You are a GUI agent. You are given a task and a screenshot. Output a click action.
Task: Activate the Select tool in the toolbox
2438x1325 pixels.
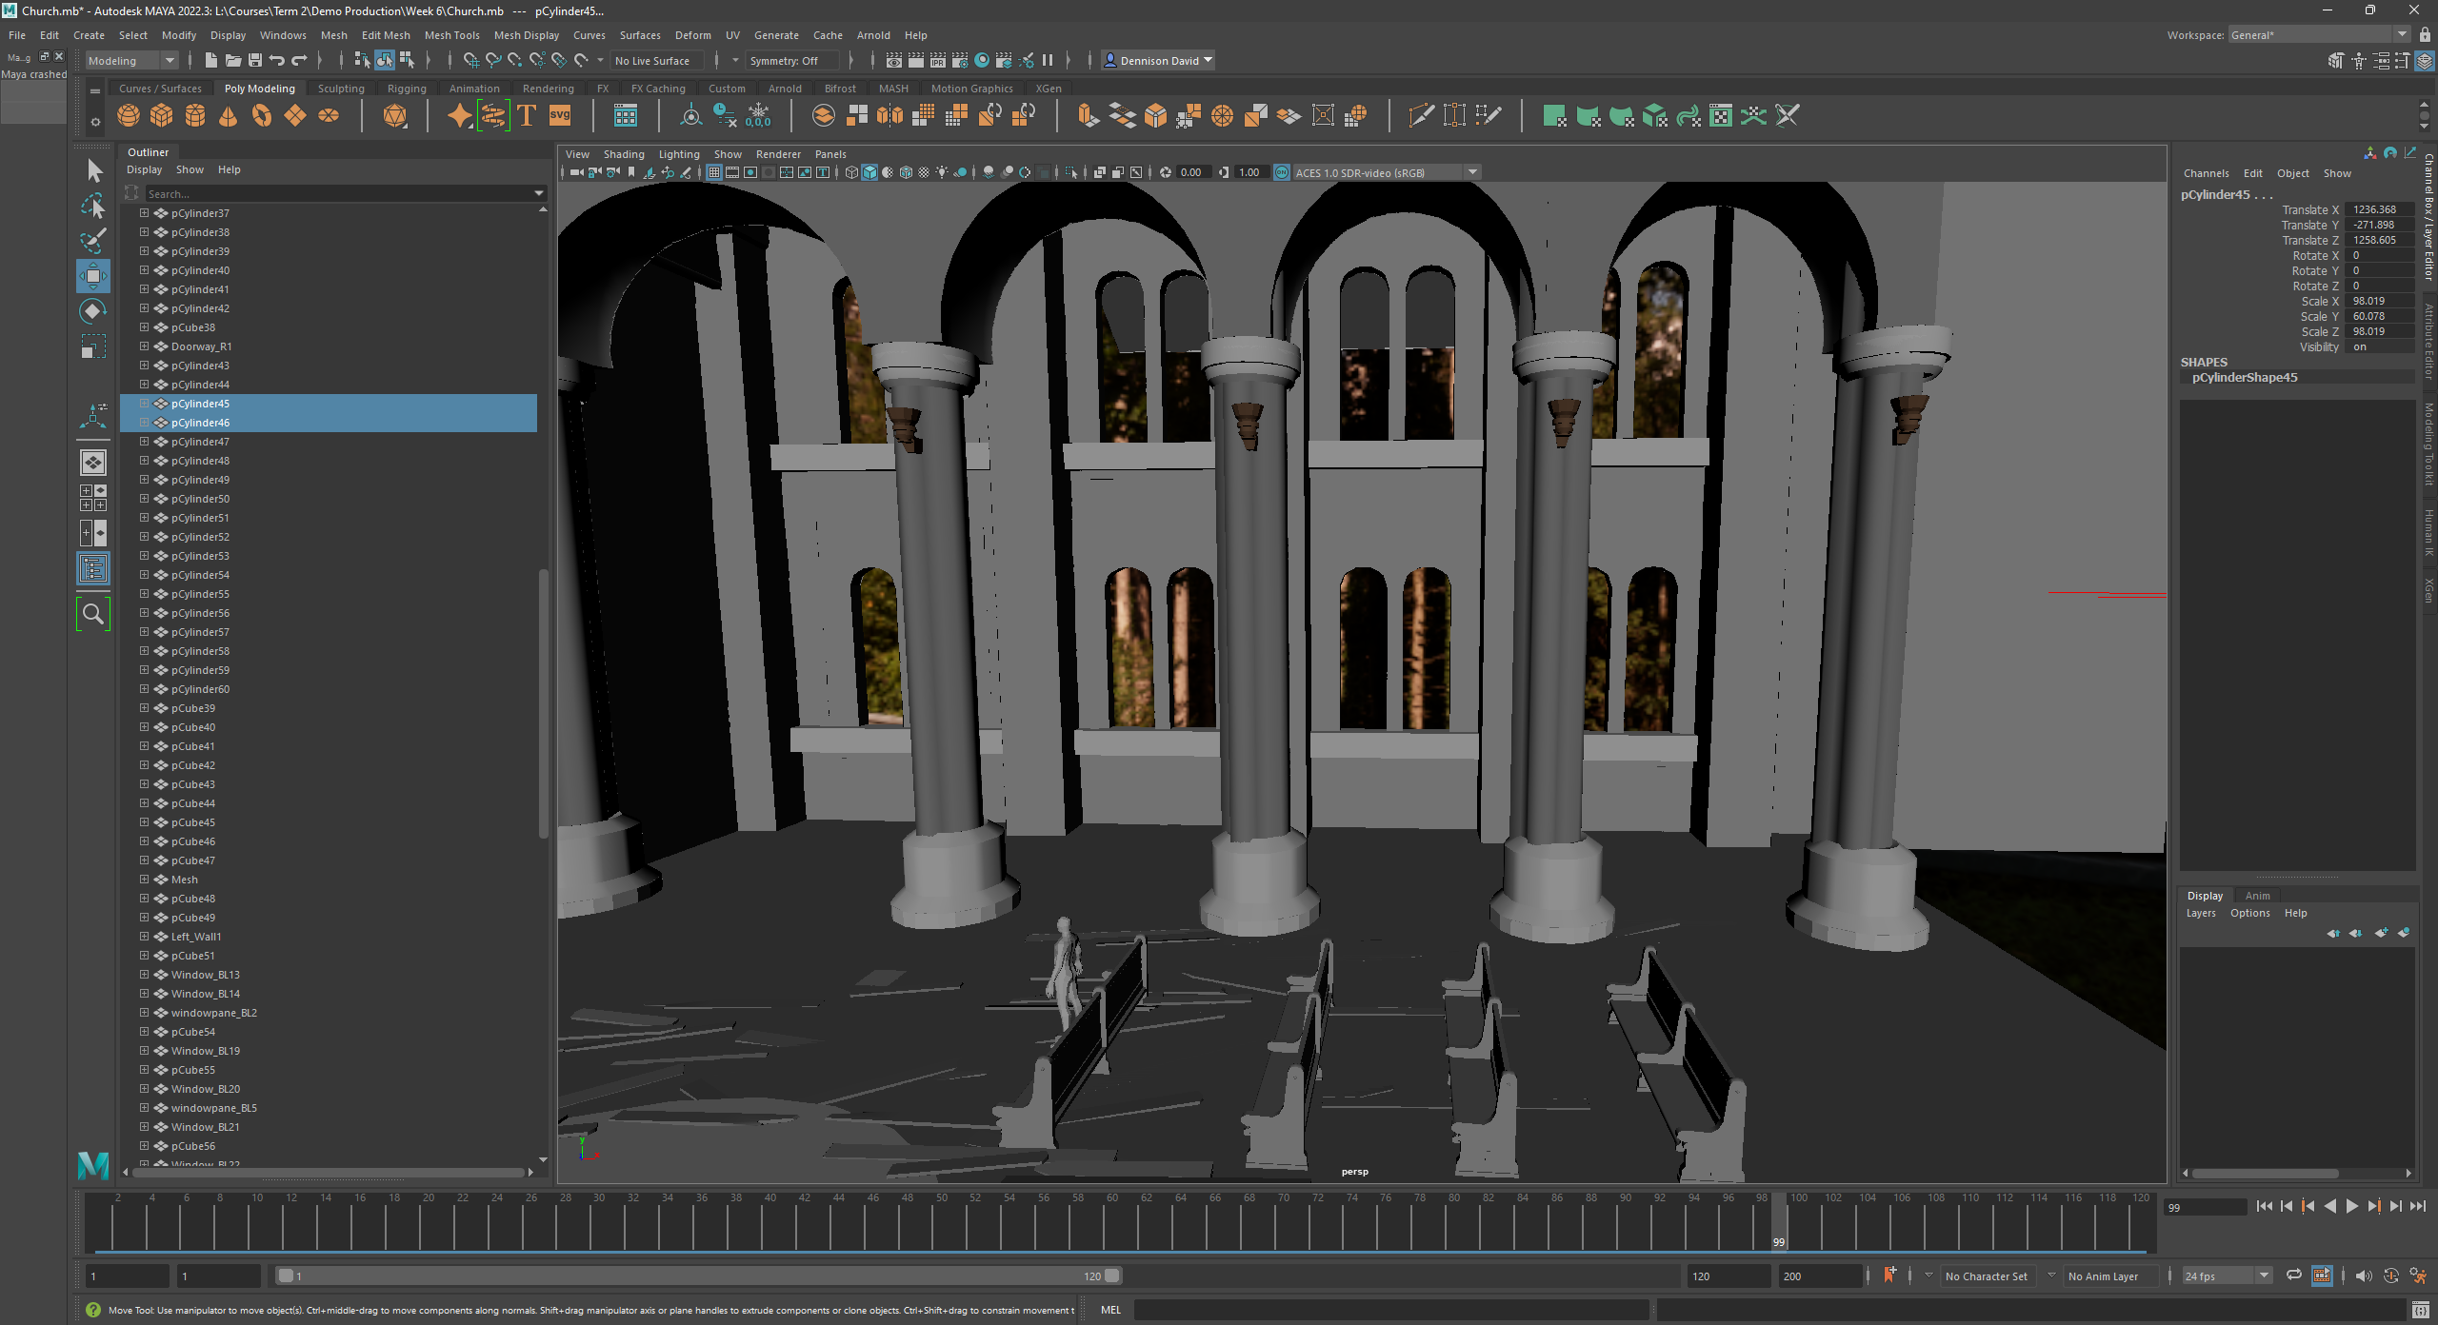pyautogui.click(x=93, y=170)
